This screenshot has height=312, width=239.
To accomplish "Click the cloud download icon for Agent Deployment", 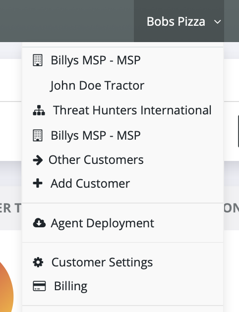I will pyautogui.click(x=39, y=223).
